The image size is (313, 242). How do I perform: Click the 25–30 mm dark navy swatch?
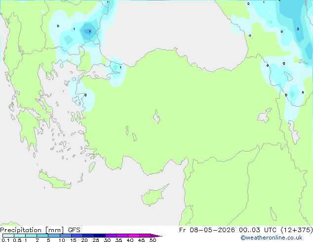click(x=99, y=236)
